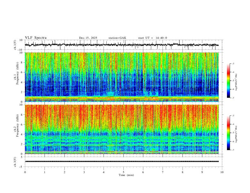Image resolution: width=250 pixels, height=193 pixels.
Task: Click the "-3" tick on ch.1 color bar
Action: 233,63
